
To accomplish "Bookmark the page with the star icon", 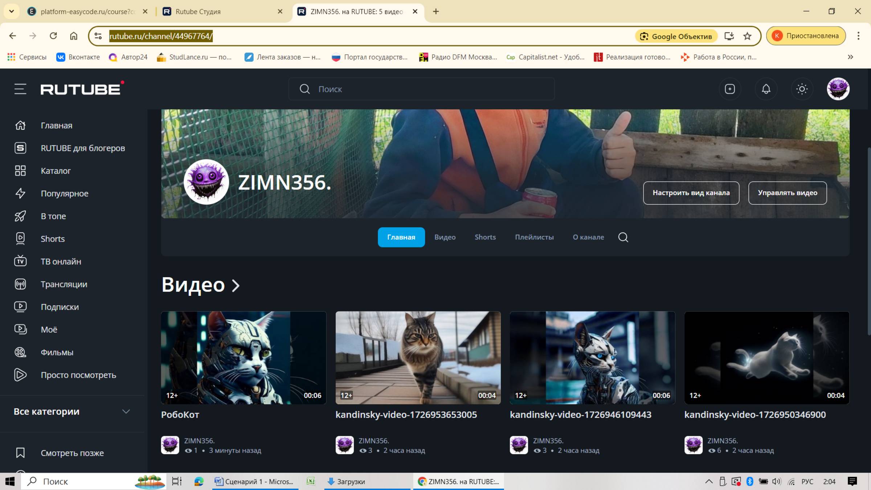I will click(747, 36).
